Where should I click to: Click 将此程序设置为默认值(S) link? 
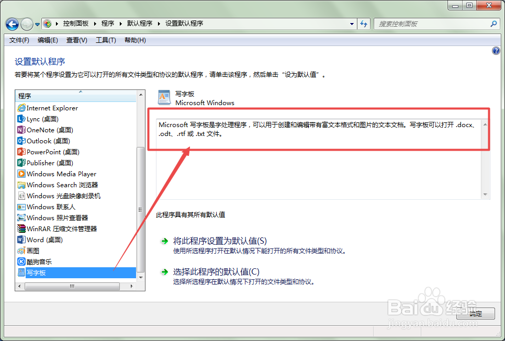[220, 241]
